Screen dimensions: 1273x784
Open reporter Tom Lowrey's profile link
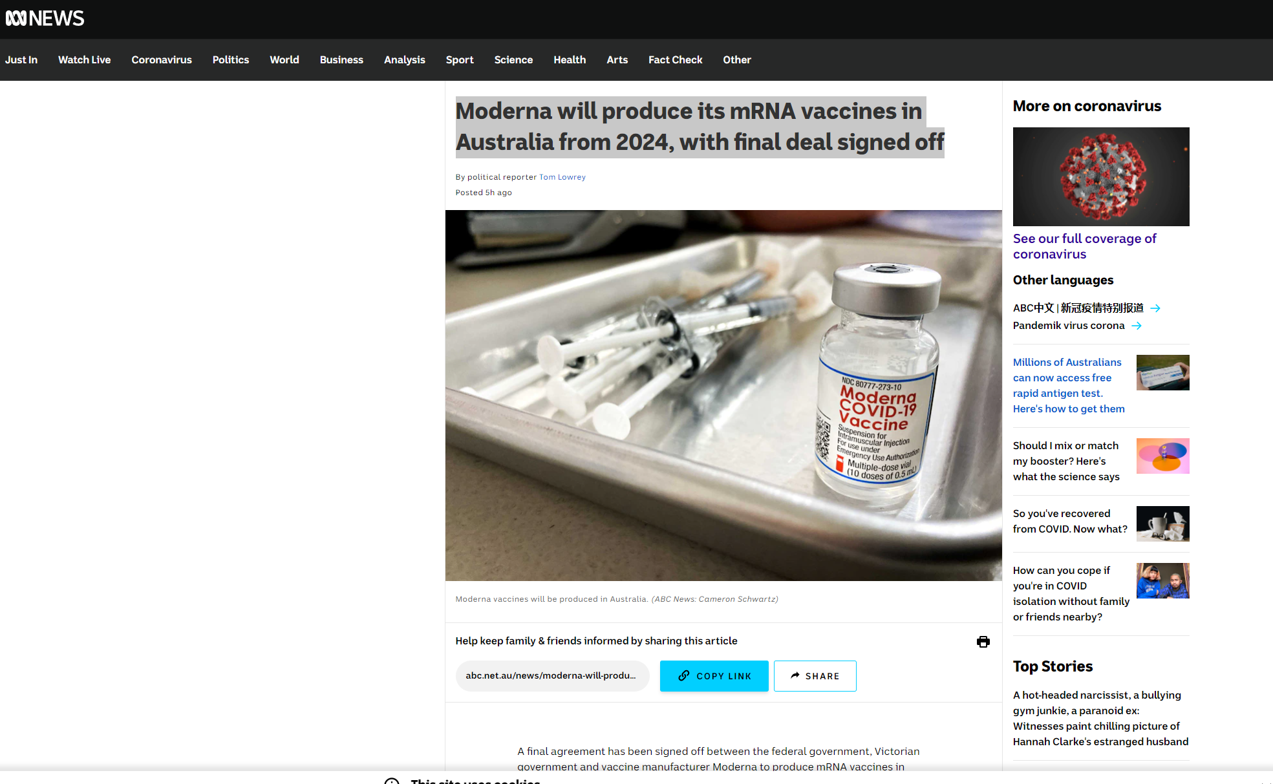point(562,177)
